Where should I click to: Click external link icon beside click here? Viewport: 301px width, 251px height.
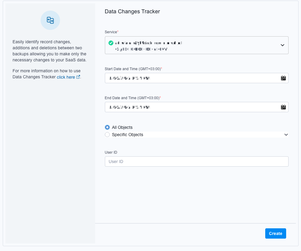pyautogui.click(x=78, y=77)
